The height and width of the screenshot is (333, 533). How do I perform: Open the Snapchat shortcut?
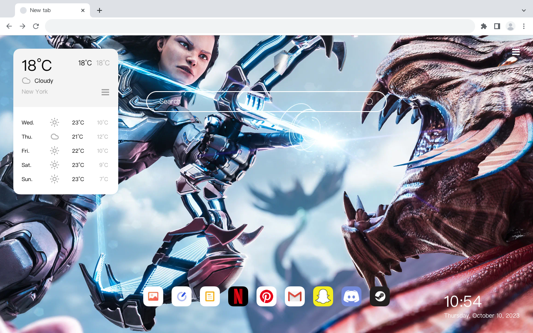(323, 296)
